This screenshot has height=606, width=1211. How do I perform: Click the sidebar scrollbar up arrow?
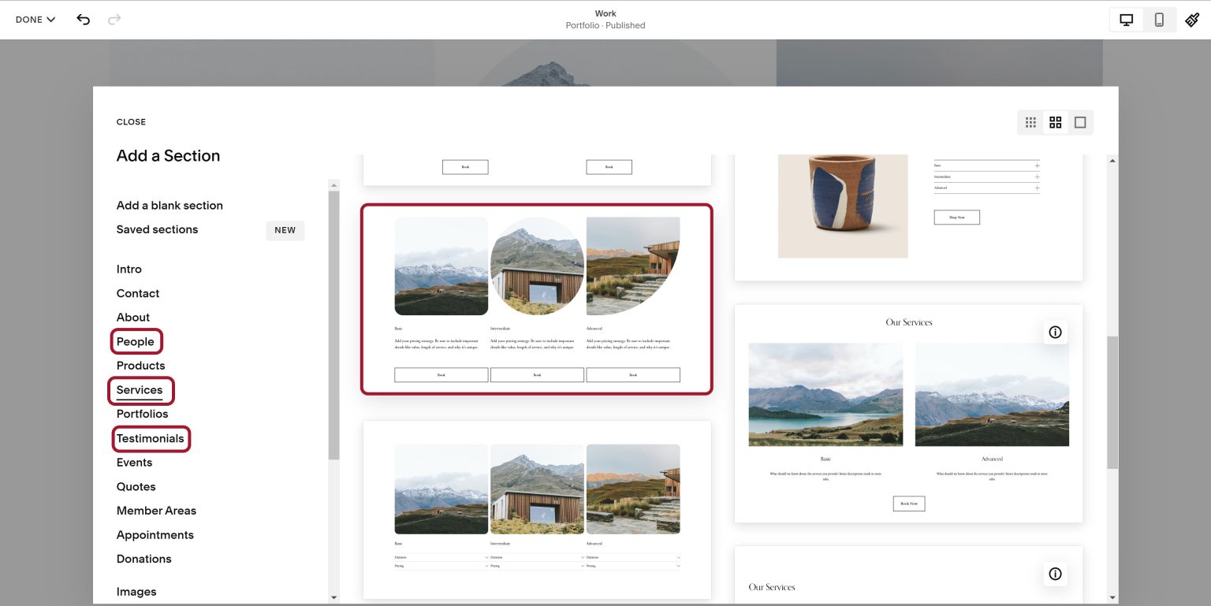pyautogui.click(x=333, y=184)
